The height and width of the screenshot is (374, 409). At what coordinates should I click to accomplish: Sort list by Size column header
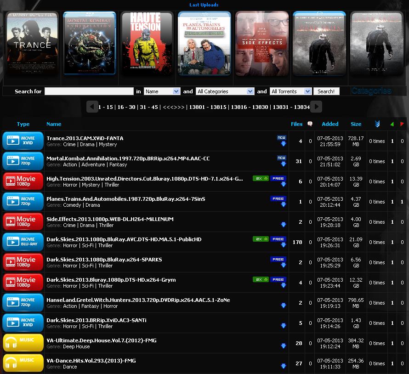coord(356,124)
